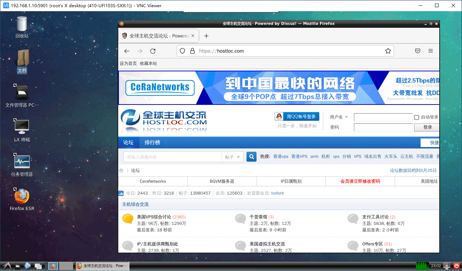462x271 pixels.
Task: Click the IP/主机提供商甄别处 forum bubble icon
Action: tap(128, 245)
